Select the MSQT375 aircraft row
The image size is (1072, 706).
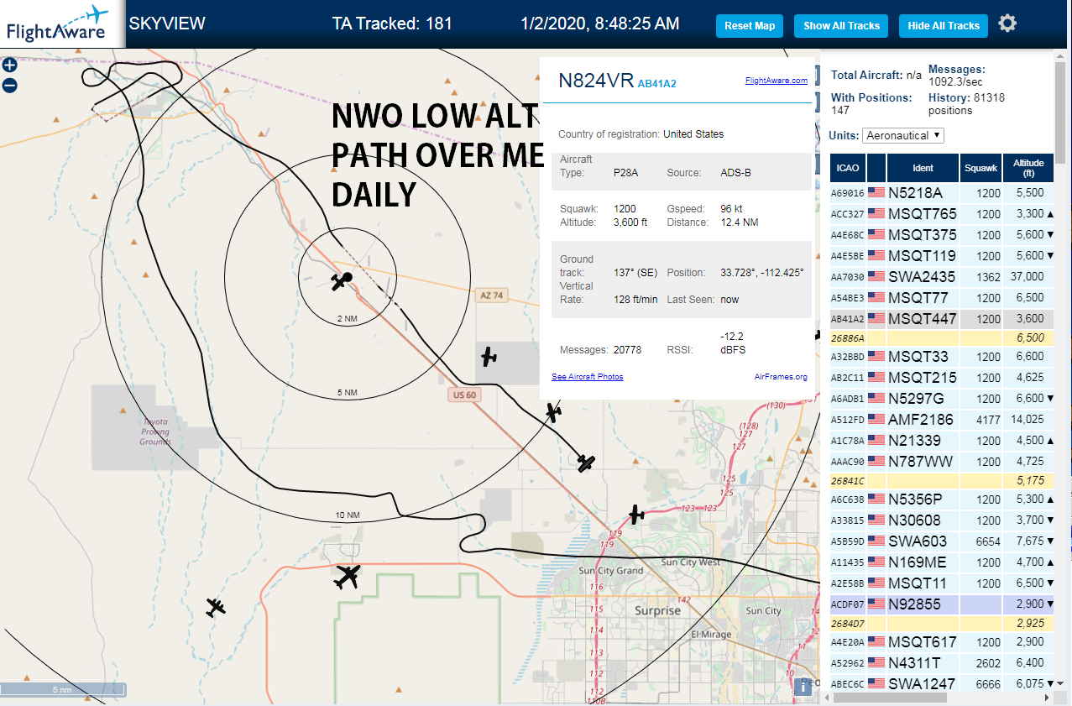click(941, 234)
